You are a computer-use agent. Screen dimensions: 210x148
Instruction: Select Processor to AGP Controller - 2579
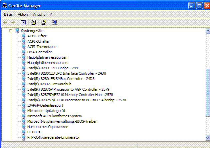point(68,89)
